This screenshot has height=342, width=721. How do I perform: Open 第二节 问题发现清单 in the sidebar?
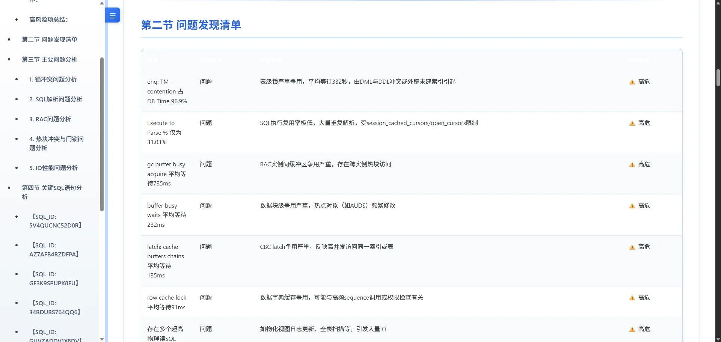pos(50,39)
